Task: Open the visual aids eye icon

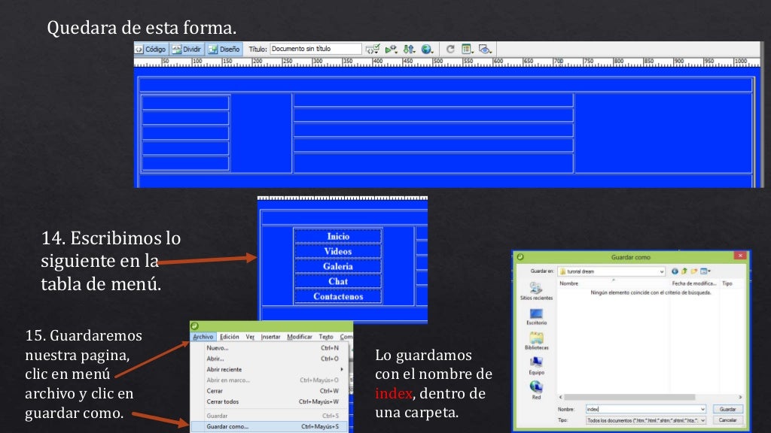Action: click(x=485, y=49)
